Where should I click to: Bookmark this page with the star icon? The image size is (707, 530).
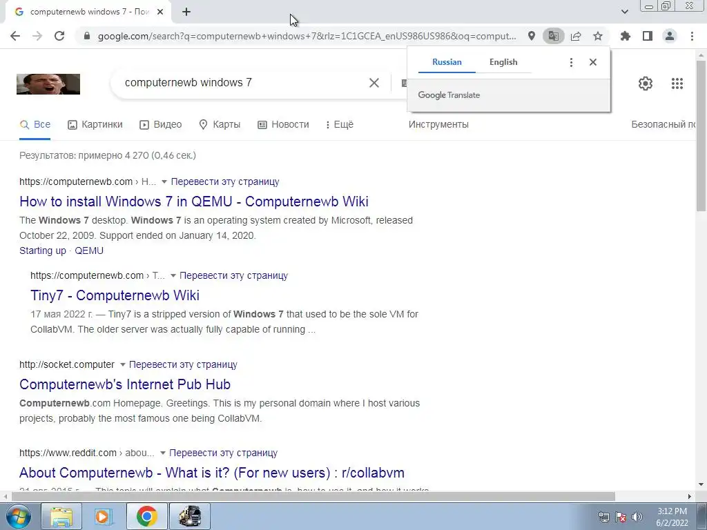[x=598, y=36]
